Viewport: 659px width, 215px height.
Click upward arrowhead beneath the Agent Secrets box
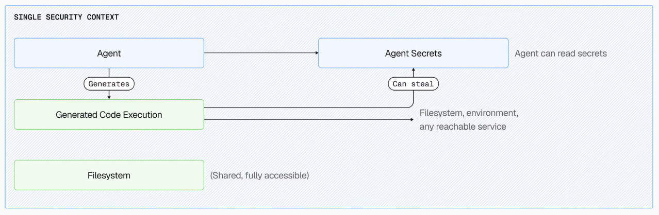413,69
